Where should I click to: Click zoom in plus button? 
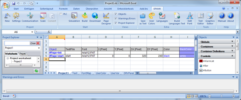coord(234,96)
